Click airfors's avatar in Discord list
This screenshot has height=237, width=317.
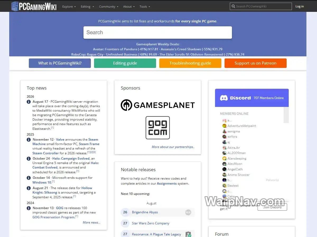point(224,137)
